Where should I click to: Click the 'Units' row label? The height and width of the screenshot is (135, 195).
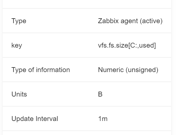[x=19, y=94]
